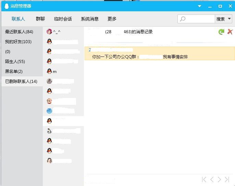Select 已删除联系人(14) group
The width and height of the screenshot is (235, 186).
[22, 82]
